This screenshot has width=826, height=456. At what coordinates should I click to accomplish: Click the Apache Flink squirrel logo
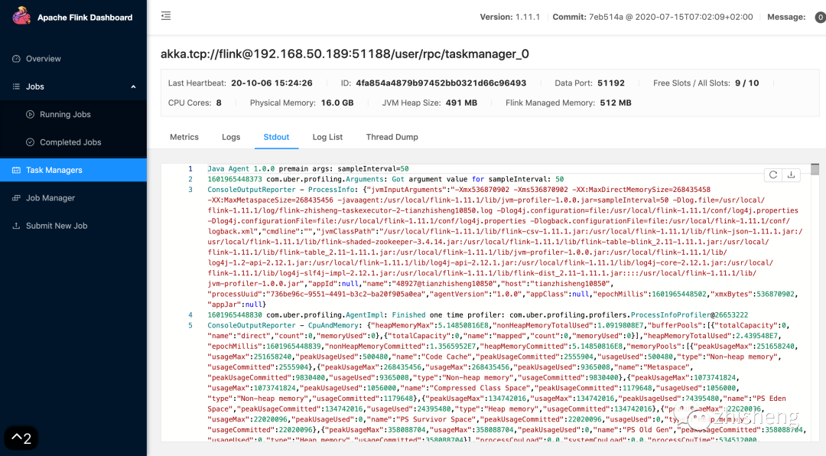pyautogui.click(x=21, y=16)
